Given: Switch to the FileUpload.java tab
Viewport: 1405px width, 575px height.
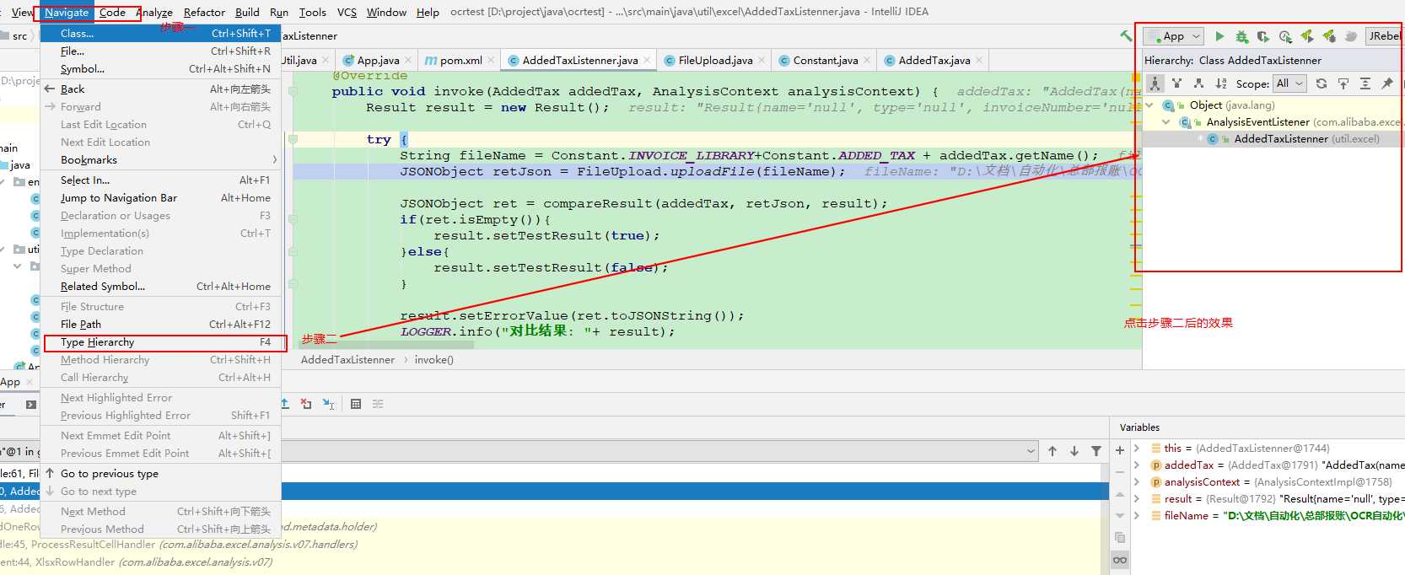Looking at the screenshot, I should point(715,61).
